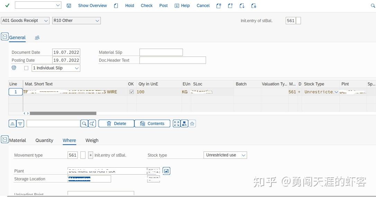Click the home icon next to hierarchy
Image resolution: width=376 pixels, height=197 pixels.
point(192,123)
